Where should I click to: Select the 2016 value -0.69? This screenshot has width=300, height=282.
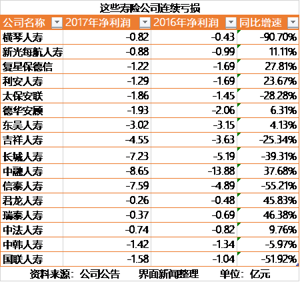(223, 215)
